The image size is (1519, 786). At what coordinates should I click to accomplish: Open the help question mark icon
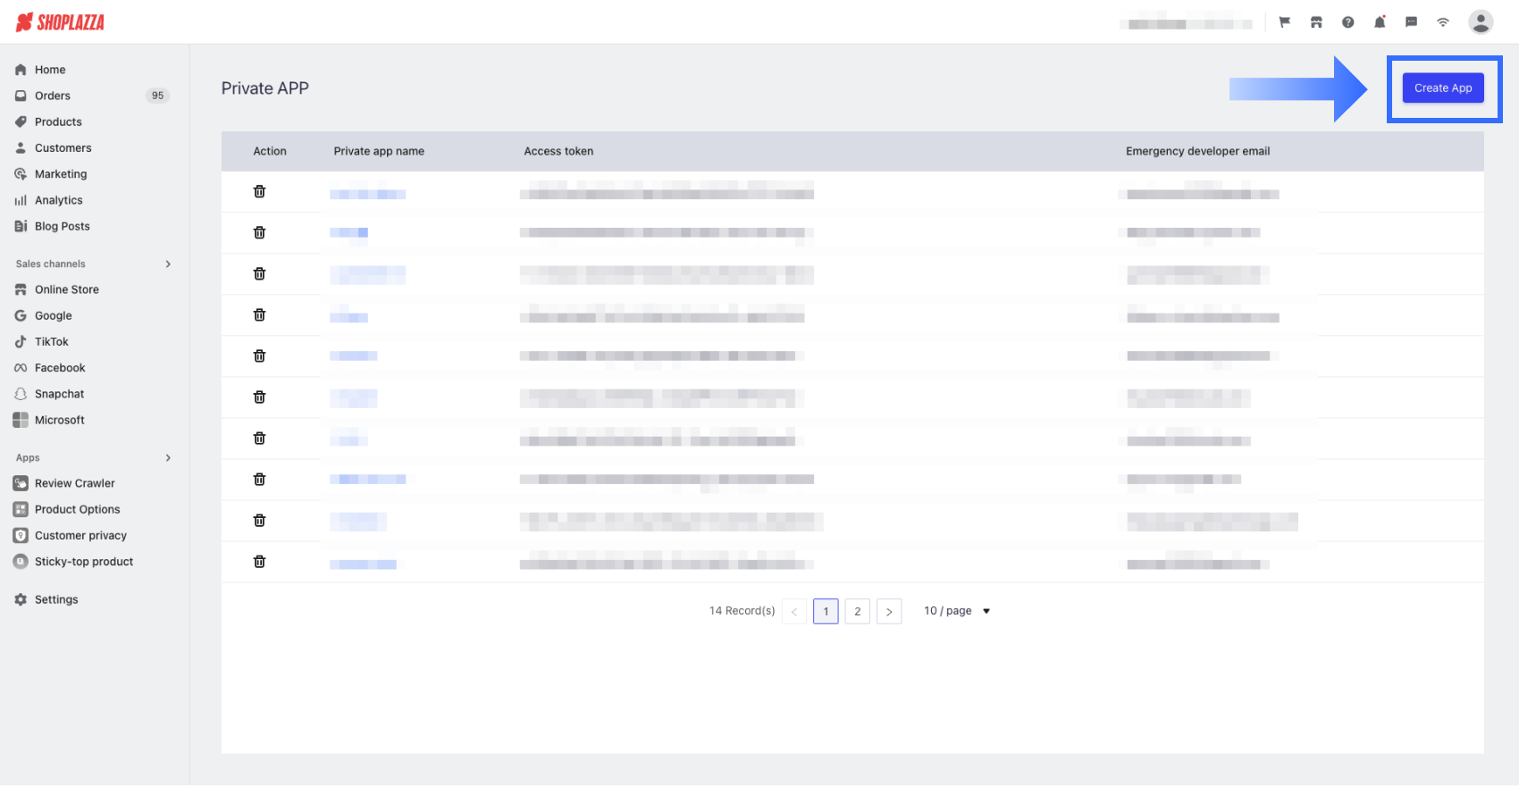pos(1347,22)
